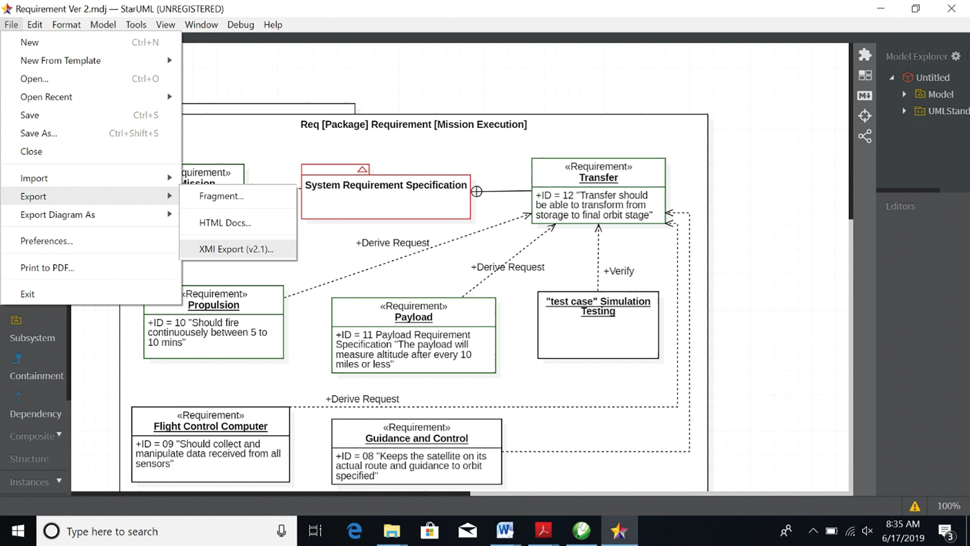Image resolution: width=970 pixels, height=546 pixels.
Task: Click the share icon in right sidebar
Action: pyautogui.click(x=865, y=136)
